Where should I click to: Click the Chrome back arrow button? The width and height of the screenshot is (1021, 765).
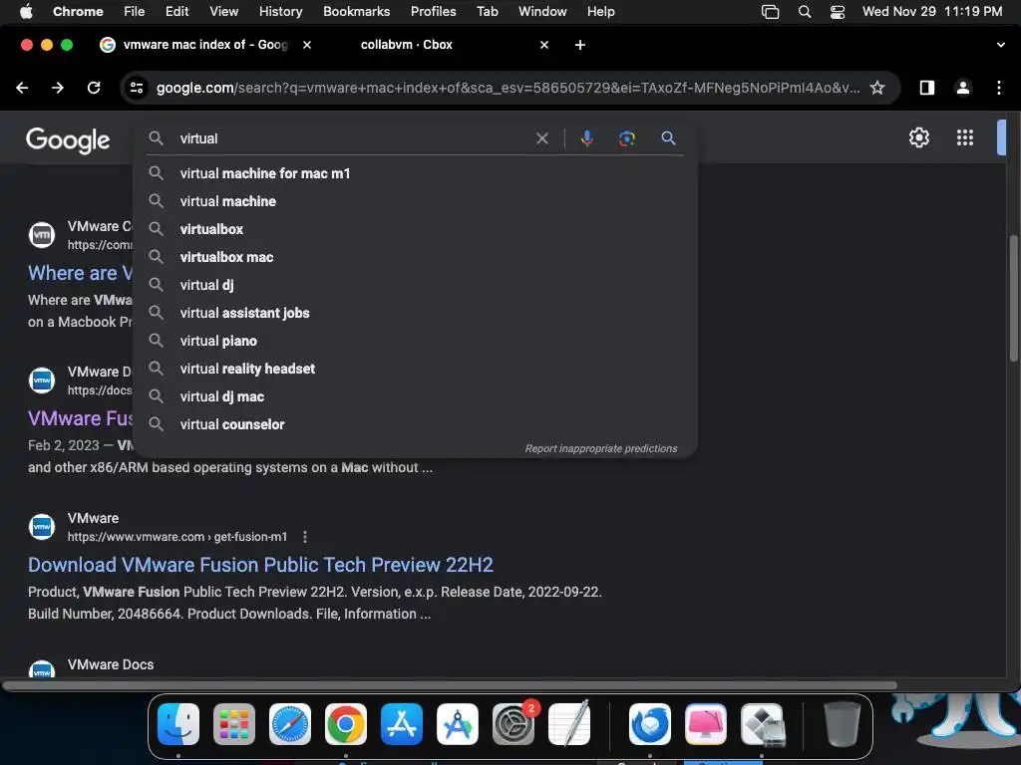(22, 88)
